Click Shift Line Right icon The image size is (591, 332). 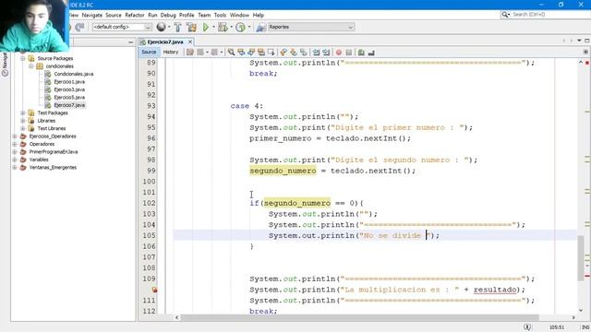pos(326,53)
